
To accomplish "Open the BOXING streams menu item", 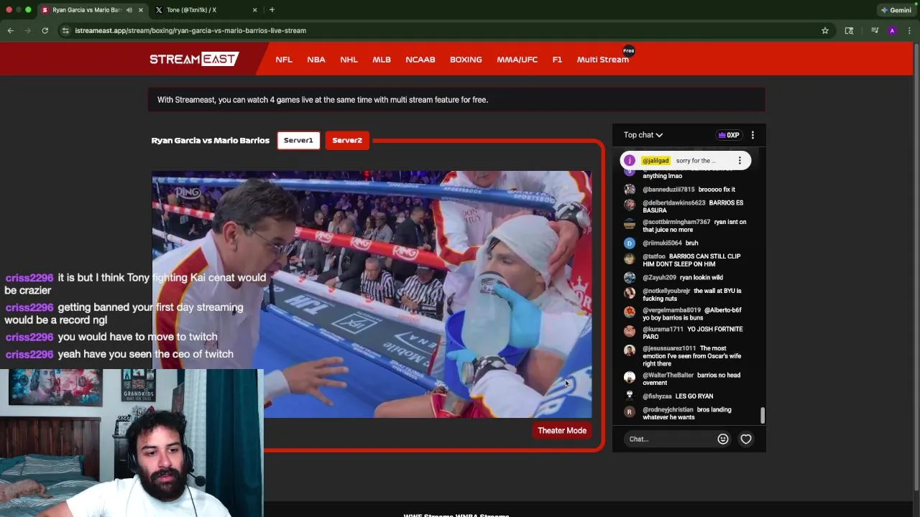I will pyautogui.click(x=466, y=60).
